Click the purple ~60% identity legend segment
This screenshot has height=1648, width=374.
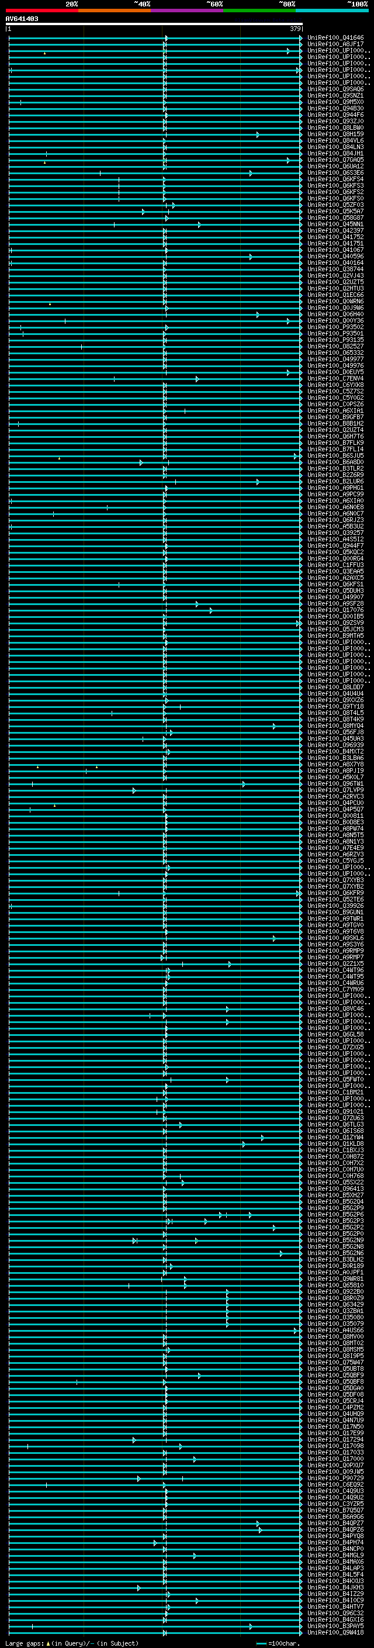pos(188,11)
